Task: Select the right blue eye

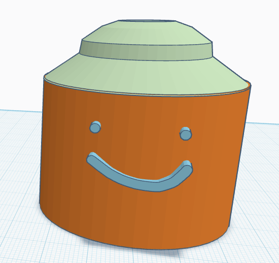Action: coord(186,134)
